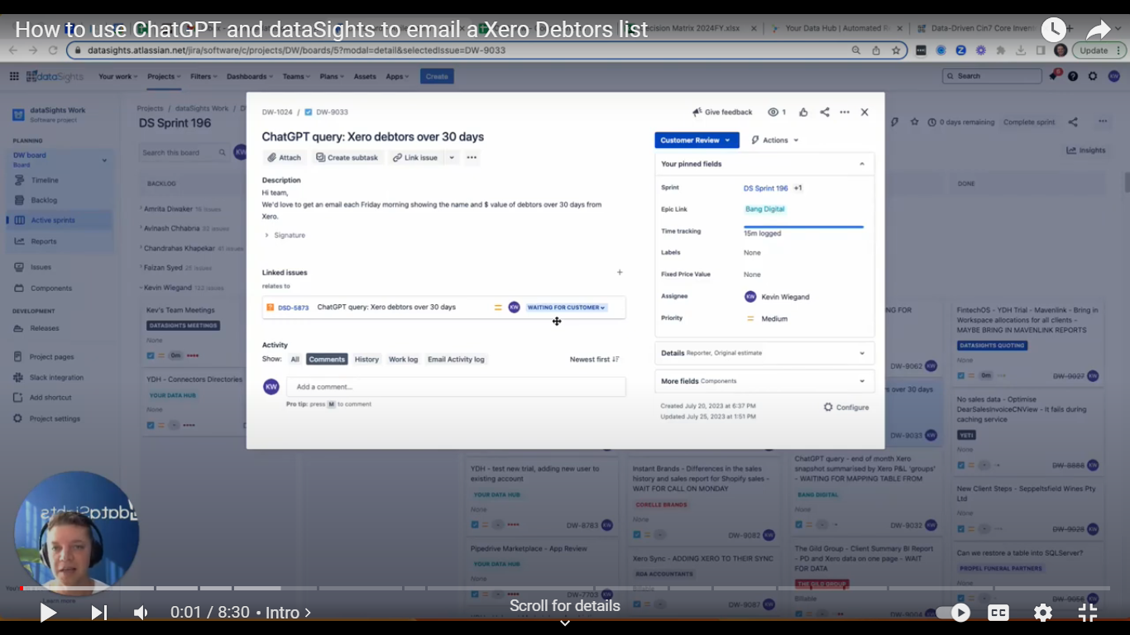
Task: Toggle the autoplay switch
Action: point(953,613)
